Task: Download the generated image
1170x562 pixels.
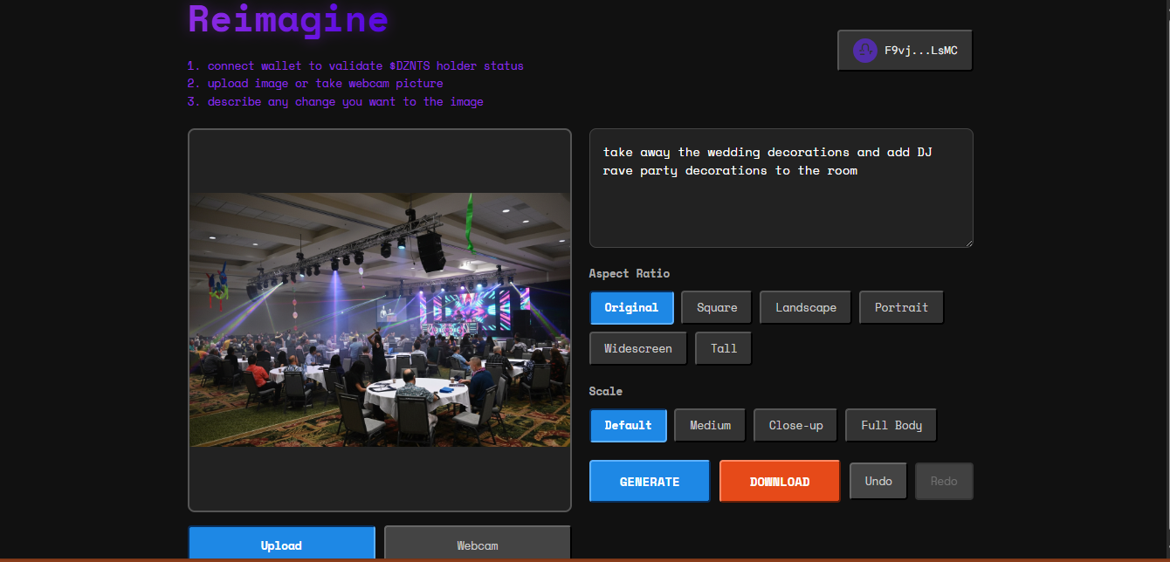Action: pyautogui.click(x=780, y=481)
